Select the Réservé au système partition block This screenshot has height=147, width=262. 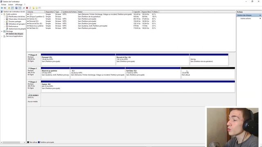(55, 73)
